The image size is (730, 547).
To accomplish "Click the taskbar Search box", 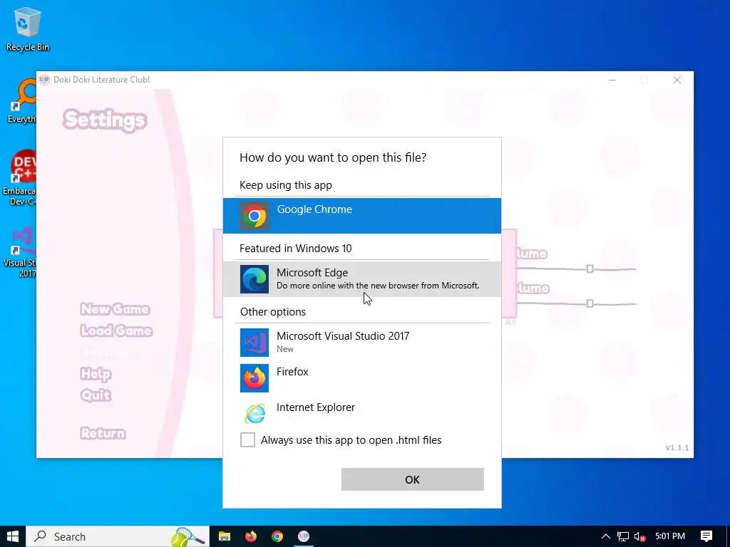I will (118, 536).
